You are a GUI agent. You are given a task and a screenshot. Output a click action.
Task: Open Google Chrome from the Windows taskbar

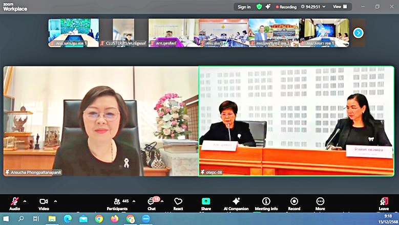coord(99,219)
